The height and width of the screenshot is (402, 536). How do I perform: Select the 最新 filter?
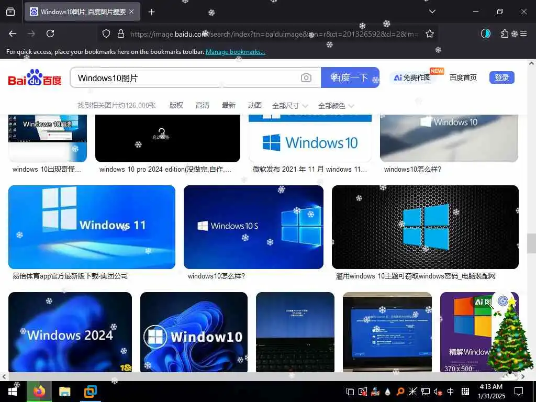pos(228,105)
